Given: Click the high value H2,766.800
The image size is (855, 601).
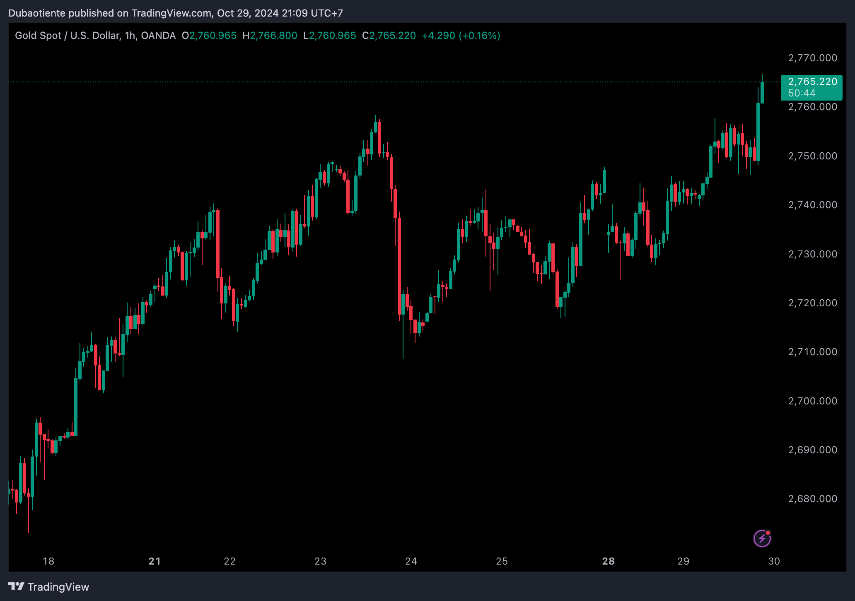Looking at the screenshot, I should [270, 36].
